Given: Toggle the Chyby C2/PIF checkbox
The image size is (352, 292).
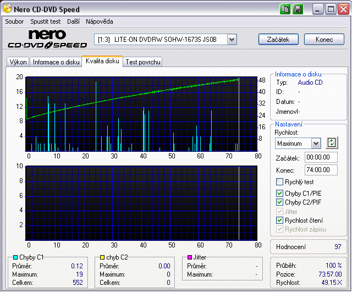Looking at the screenshot, I should click(x=279, y=202).
